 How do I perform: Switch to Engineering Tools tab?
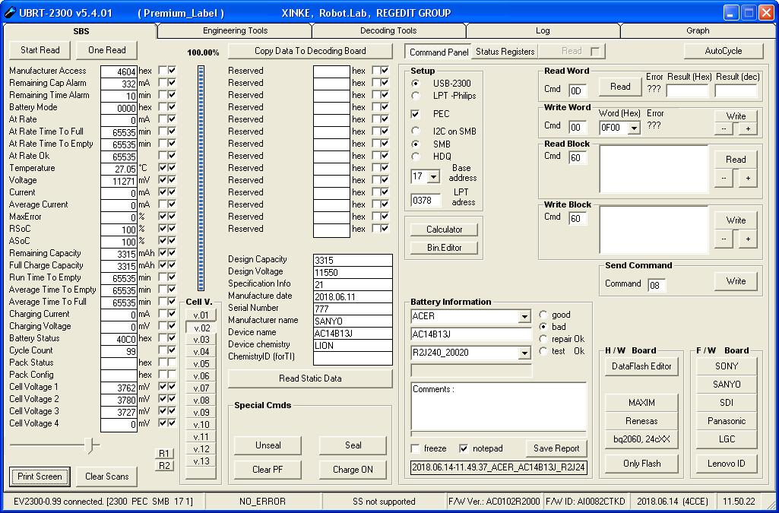pos(235,31)
